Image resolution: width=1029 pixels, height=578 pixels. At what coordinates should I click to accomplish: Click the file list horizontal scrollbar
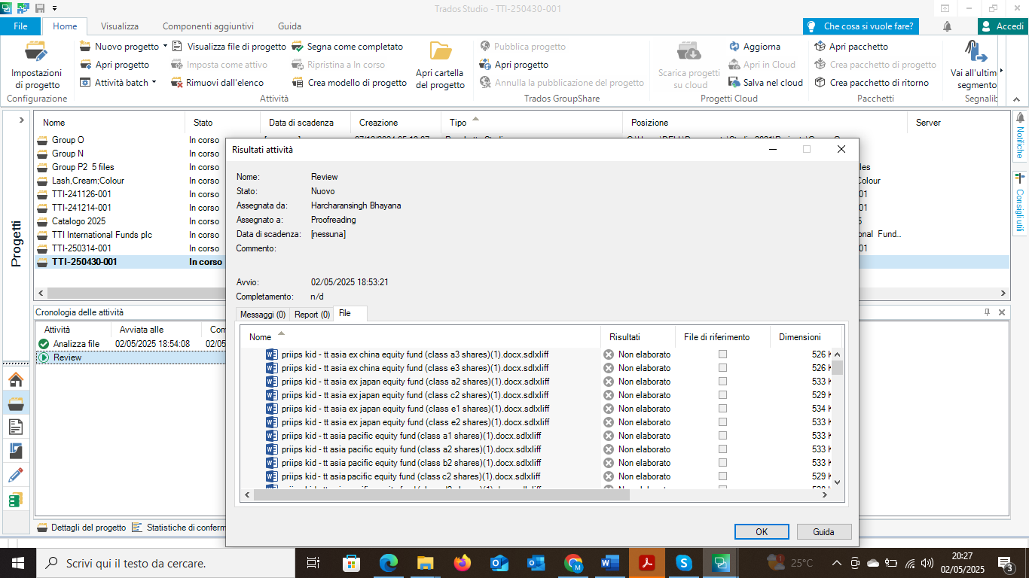point(527,495)
